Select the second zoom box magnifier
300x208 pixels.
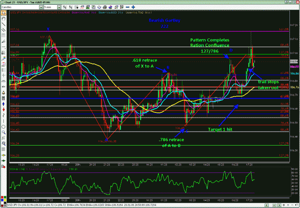click(x=4, y=144)
